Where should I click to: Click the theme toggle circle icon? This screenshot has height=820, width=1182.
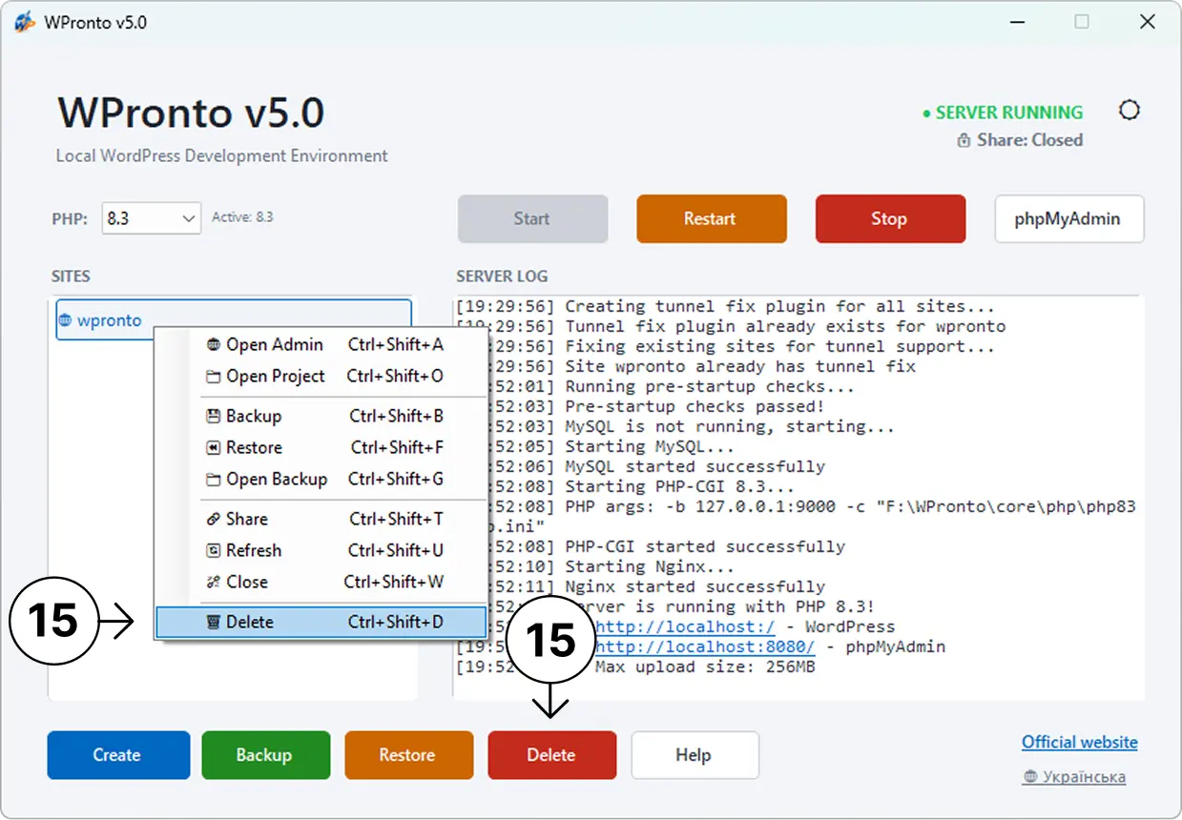[x=1130, y=111]
